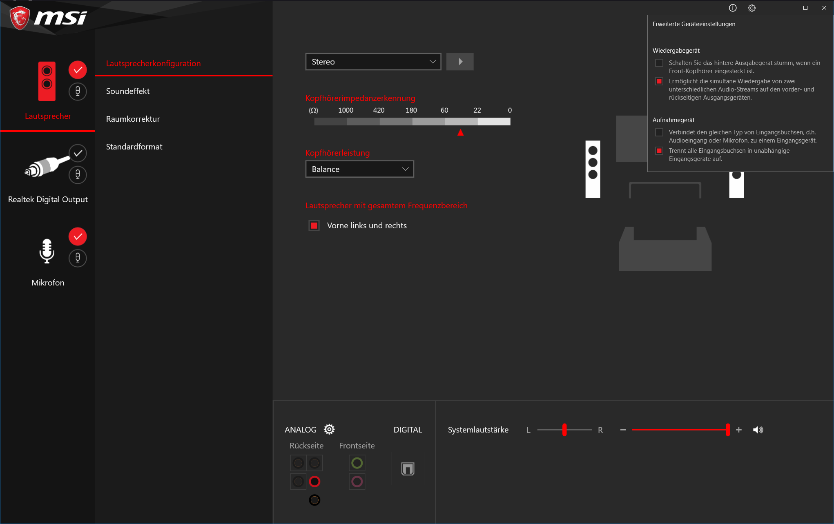Click the L/R balance slider handle
834x524 pixels.
click(564, 430)
